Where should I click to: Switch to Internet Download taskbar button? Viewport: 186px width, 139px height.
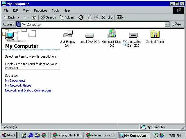(101, 135)
